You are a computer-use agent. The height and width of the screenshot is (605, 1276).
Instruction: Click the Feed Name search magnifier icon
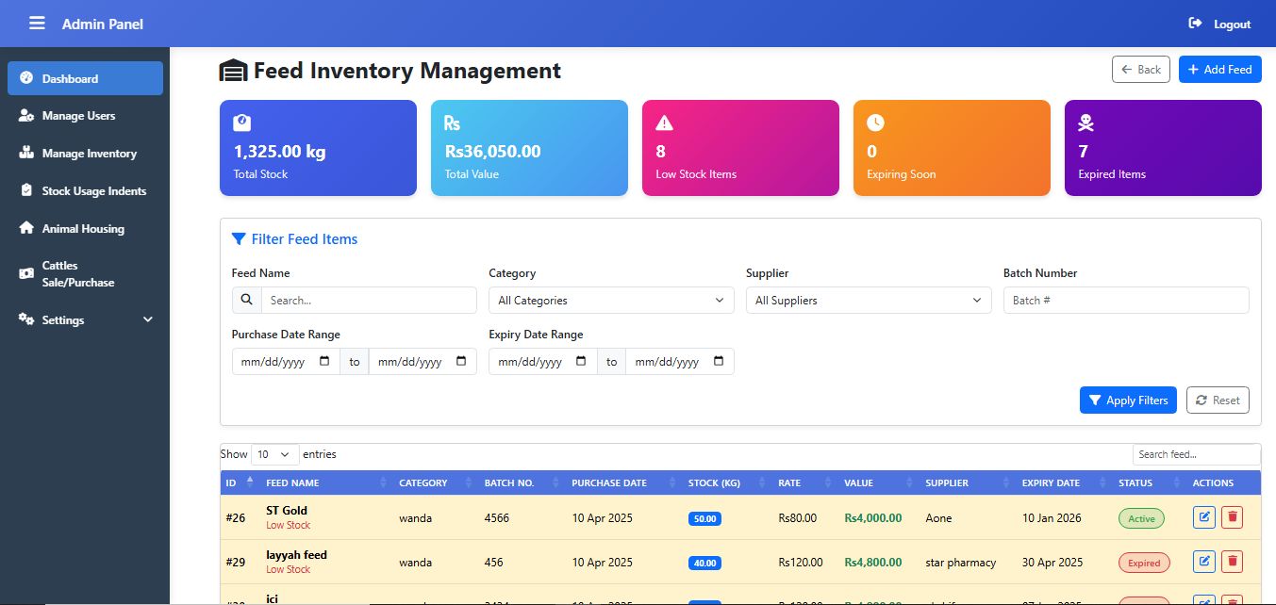pos(246,300)
